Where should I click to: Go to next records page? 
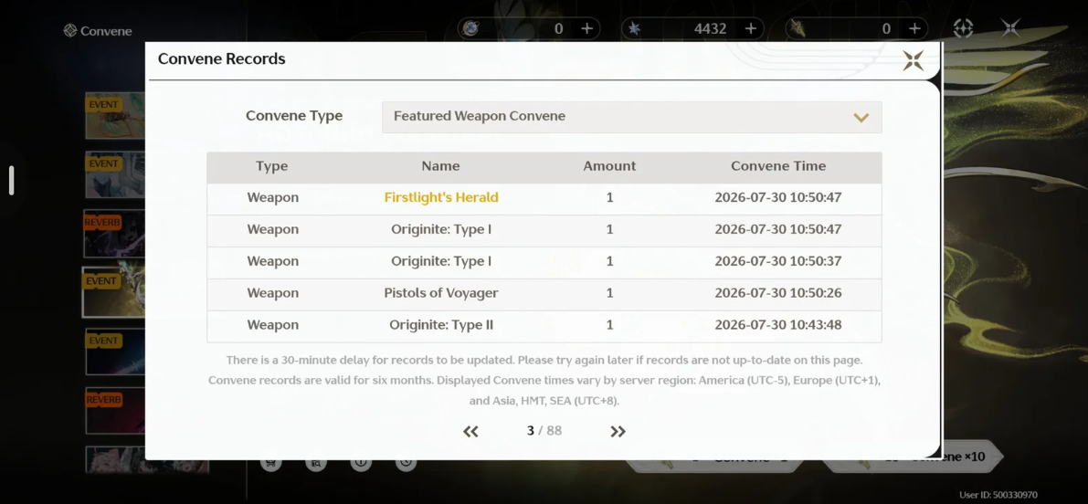coord(618,431)
